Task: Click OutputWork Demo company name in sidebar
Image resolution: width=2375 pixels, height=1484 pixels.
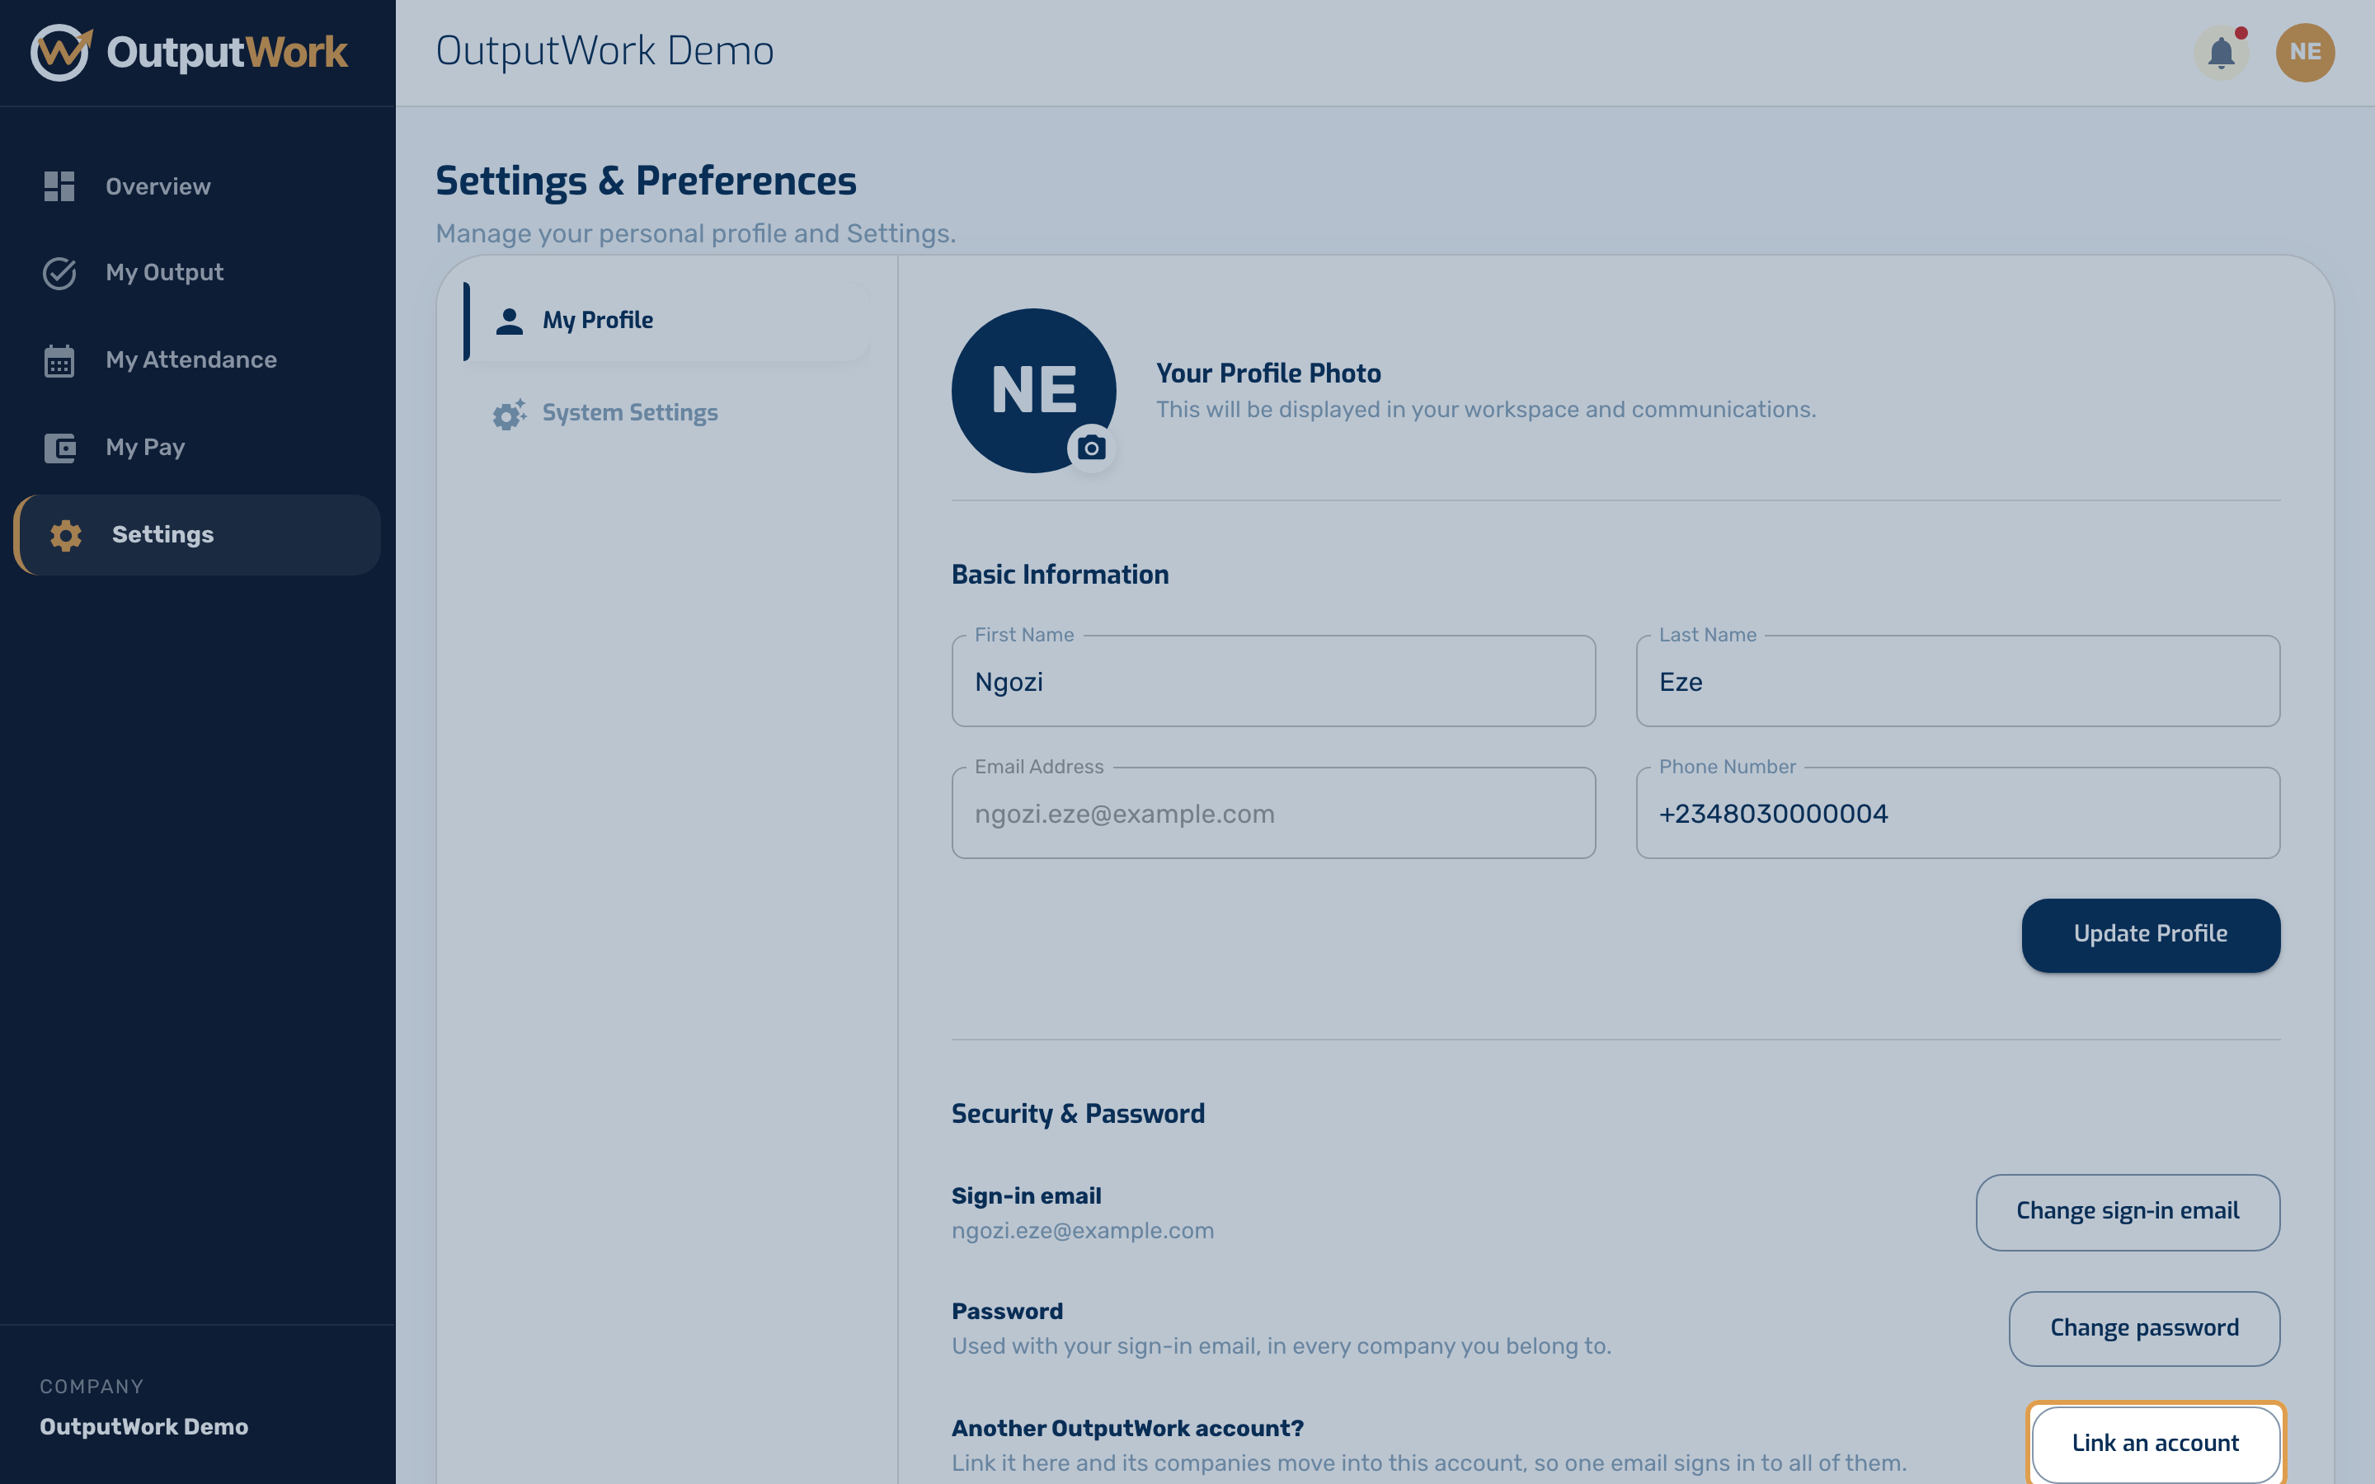Action: 143,1427
